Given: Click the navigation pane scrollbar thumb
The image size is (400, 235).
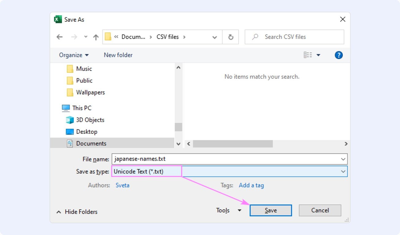Looking at the screenshot, I should [x=179, y=127].
